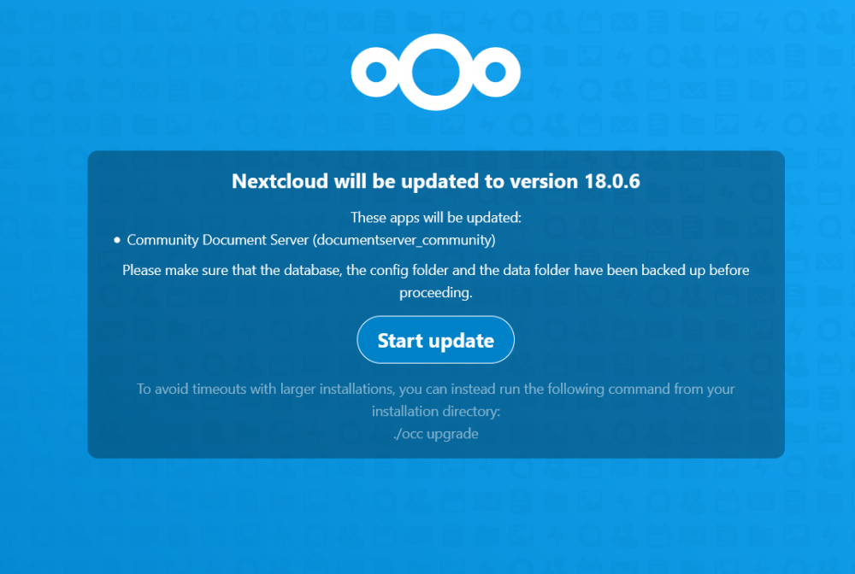The width and height of the screenshot is (855, 574).
Task: Click the (documentserver_community) app identifier
Action: (404, 240)
